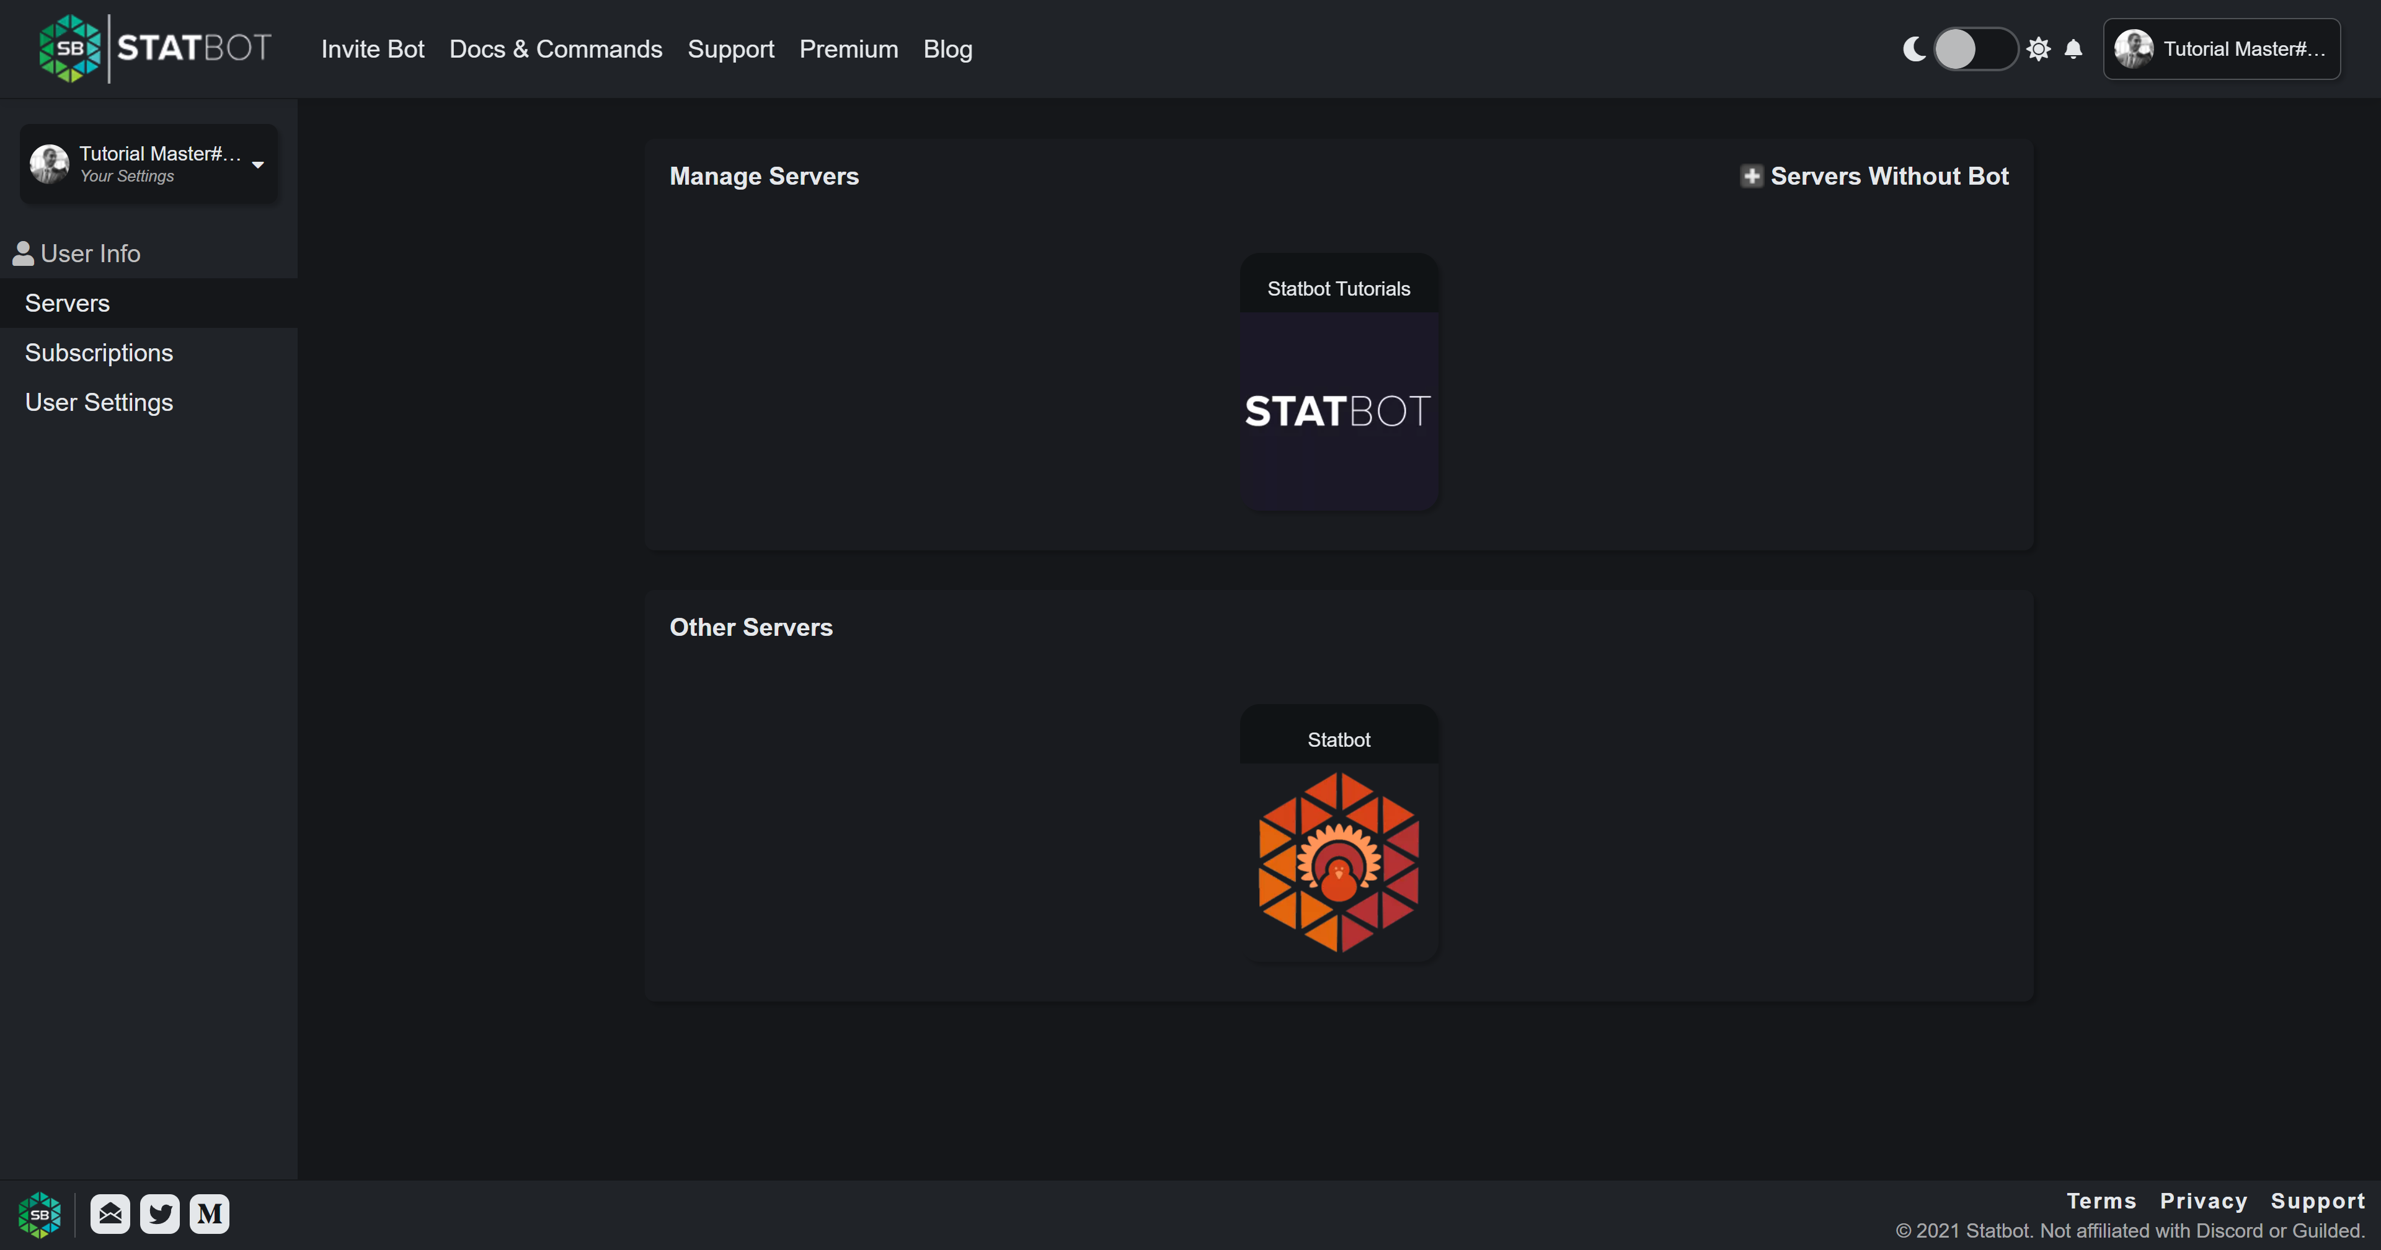Select Subscriptions in the sidebar
The width and height of the screenshot is (2381, 1250).
click(x=149, y=353)
